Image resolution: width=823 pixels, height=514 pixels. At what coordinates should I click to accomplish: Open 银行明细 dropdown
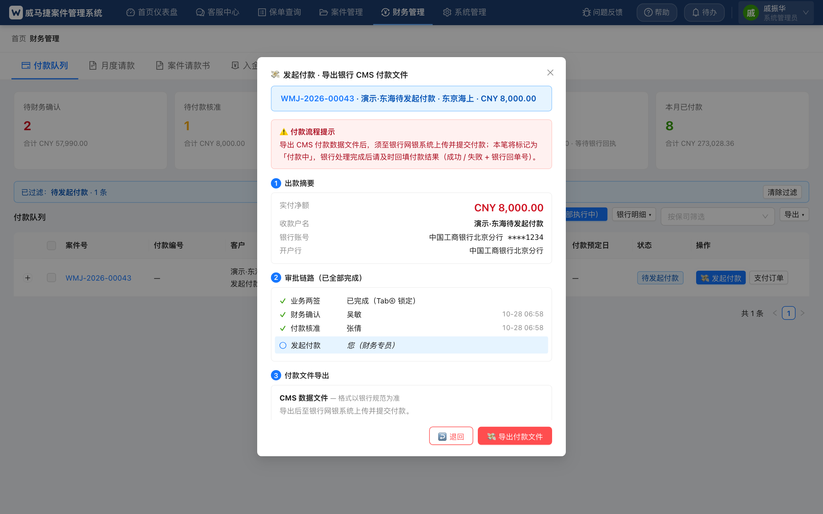634,214
